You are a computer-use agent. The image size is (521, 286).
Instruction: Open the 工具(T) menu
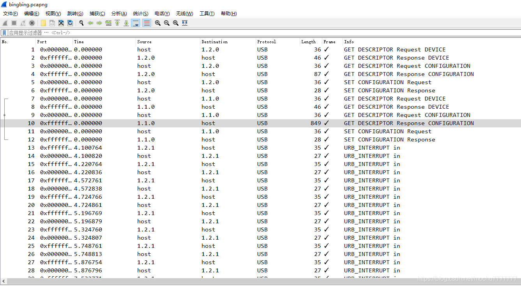tap(207, 14)
